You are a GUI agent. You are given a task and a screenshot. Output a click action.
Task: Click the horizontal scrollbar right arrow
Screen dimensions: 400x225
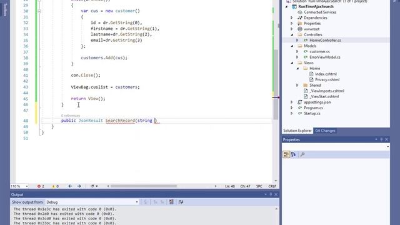click(216, 186)
